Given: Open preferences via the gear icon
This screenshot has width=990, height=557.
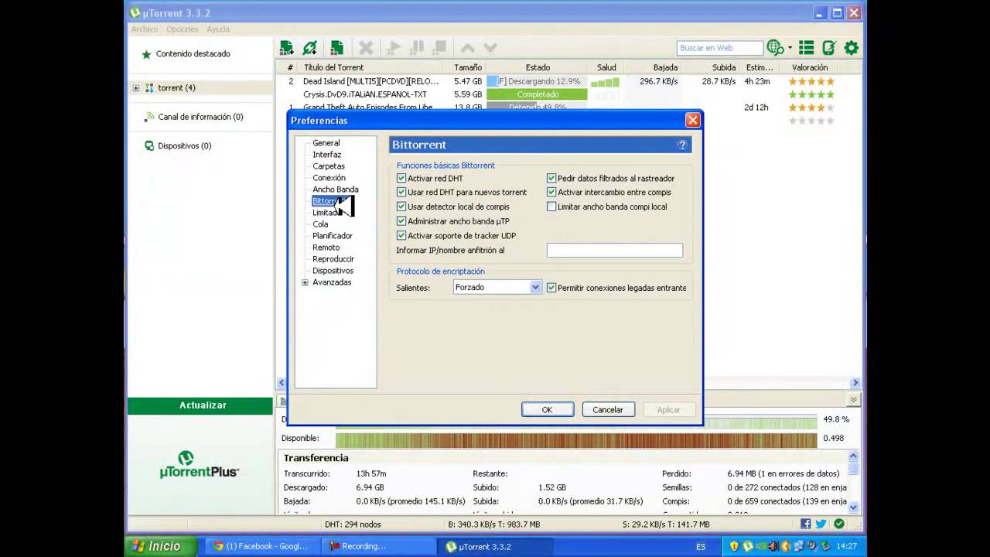Looking at the screenshot, I should (x=851, y=48).
